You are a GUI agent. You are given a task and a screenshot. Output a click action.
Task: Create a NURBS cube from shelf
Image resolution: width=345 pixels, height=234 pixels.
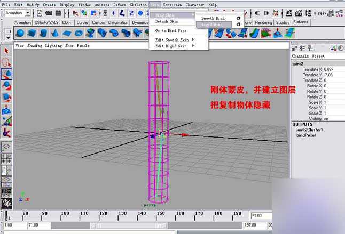coord(32,33)
